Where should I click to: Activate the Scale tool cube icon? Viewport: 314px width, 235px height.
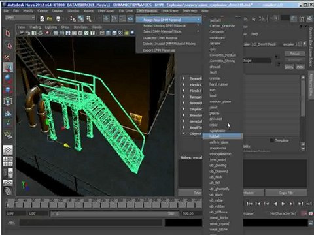8,89
